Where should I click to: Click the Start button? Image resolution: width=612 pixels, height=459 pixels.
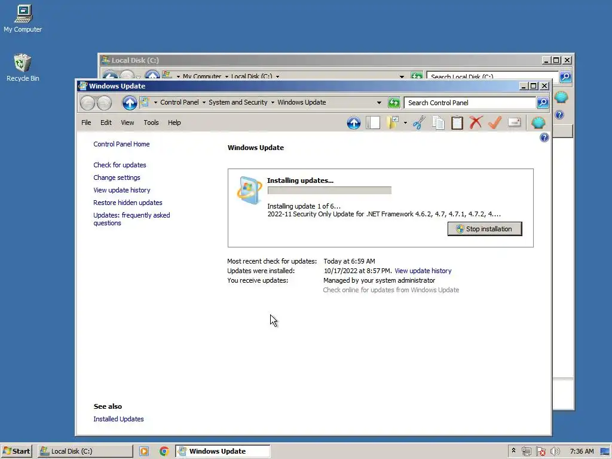tap(16, 451)
